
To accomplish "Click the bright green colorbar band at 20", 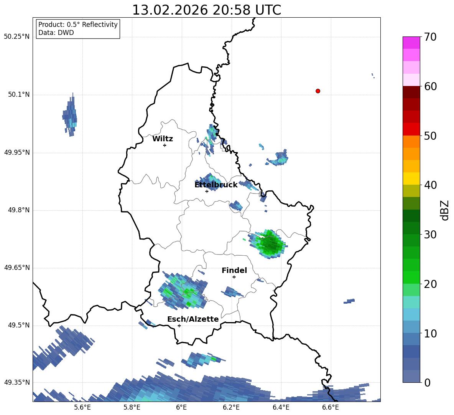I will 411,277.
